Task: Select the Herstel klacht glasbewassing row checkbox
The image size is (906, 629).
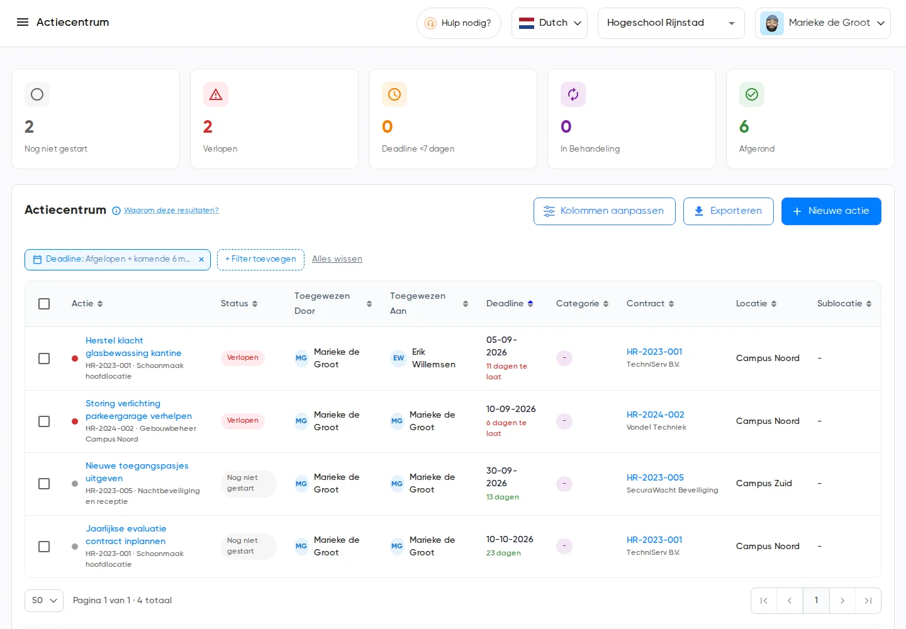Action: (44, 359)
